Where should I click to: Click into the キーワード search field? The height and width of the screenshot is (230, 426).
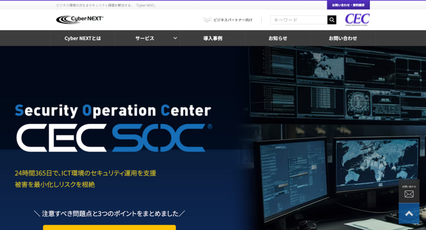click(x=299, y=20)
